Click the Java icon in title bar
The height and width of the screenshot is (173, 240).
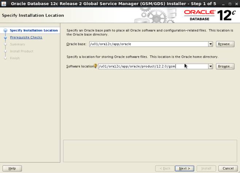[x=4, y=4]
